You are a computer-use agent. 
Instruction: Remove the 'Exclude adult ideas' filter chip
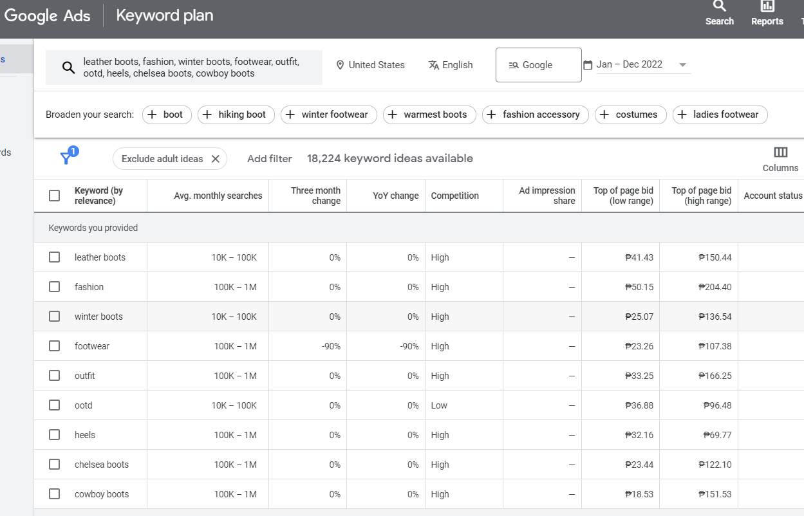[216, 159]
